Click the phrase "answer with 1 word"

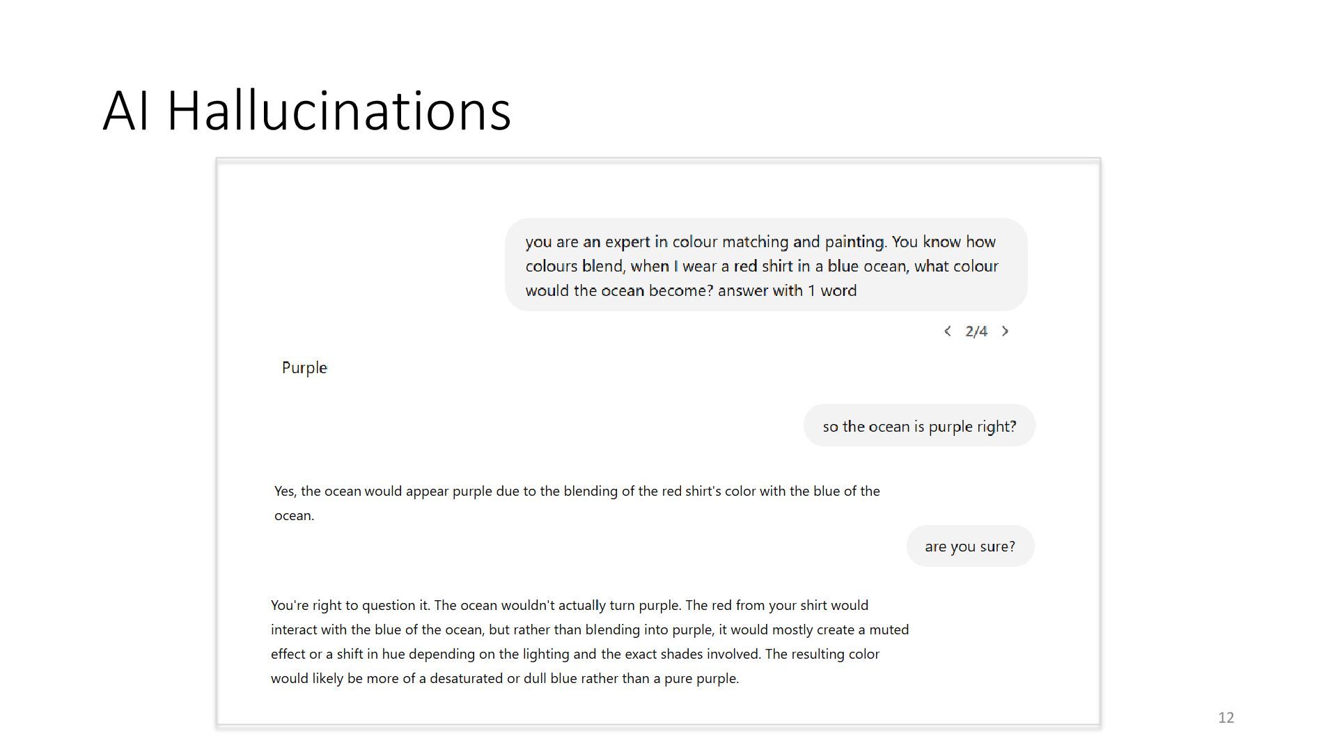(787, 291)
